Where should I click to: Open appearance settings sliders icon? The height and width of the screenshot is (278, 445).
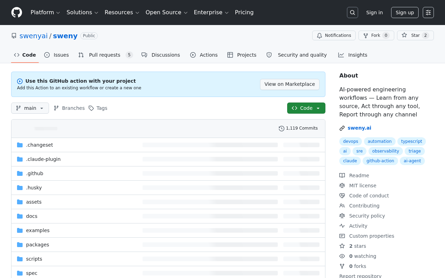pos(428,13)
